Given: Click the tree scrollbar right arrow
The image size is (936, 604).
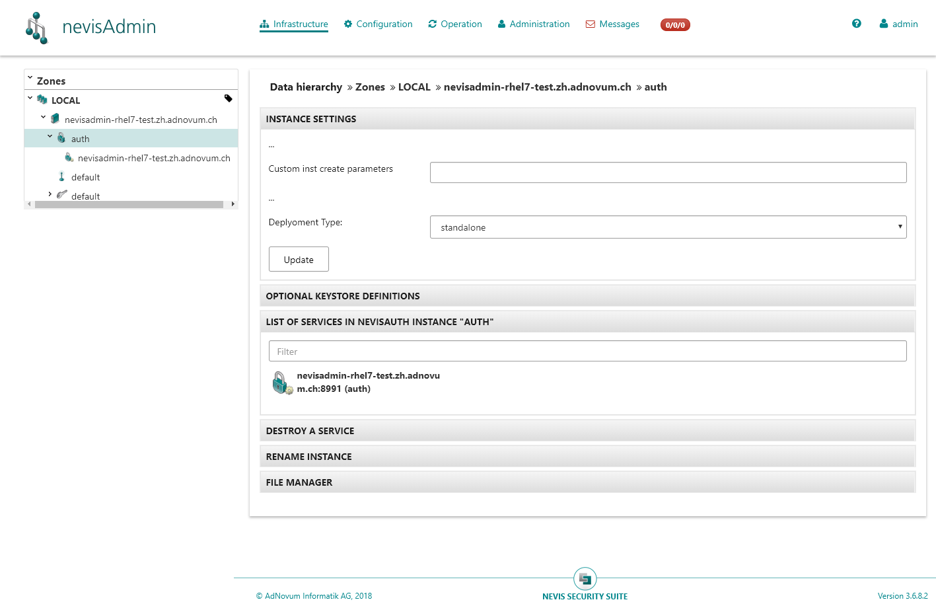Looking at the screenshot, I should 233,205.
